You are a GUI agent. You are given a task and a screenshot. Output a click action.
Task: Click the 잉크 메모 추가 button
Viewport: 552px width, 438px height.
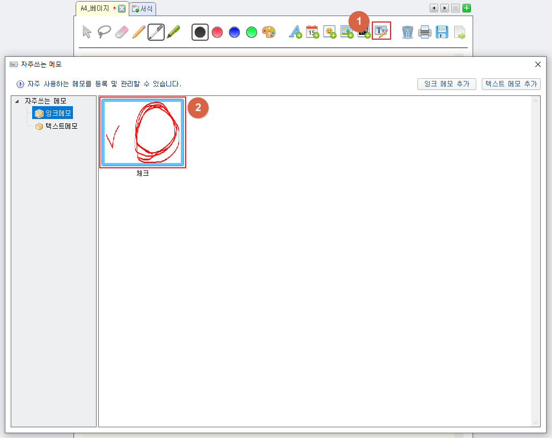coord(446,84)
